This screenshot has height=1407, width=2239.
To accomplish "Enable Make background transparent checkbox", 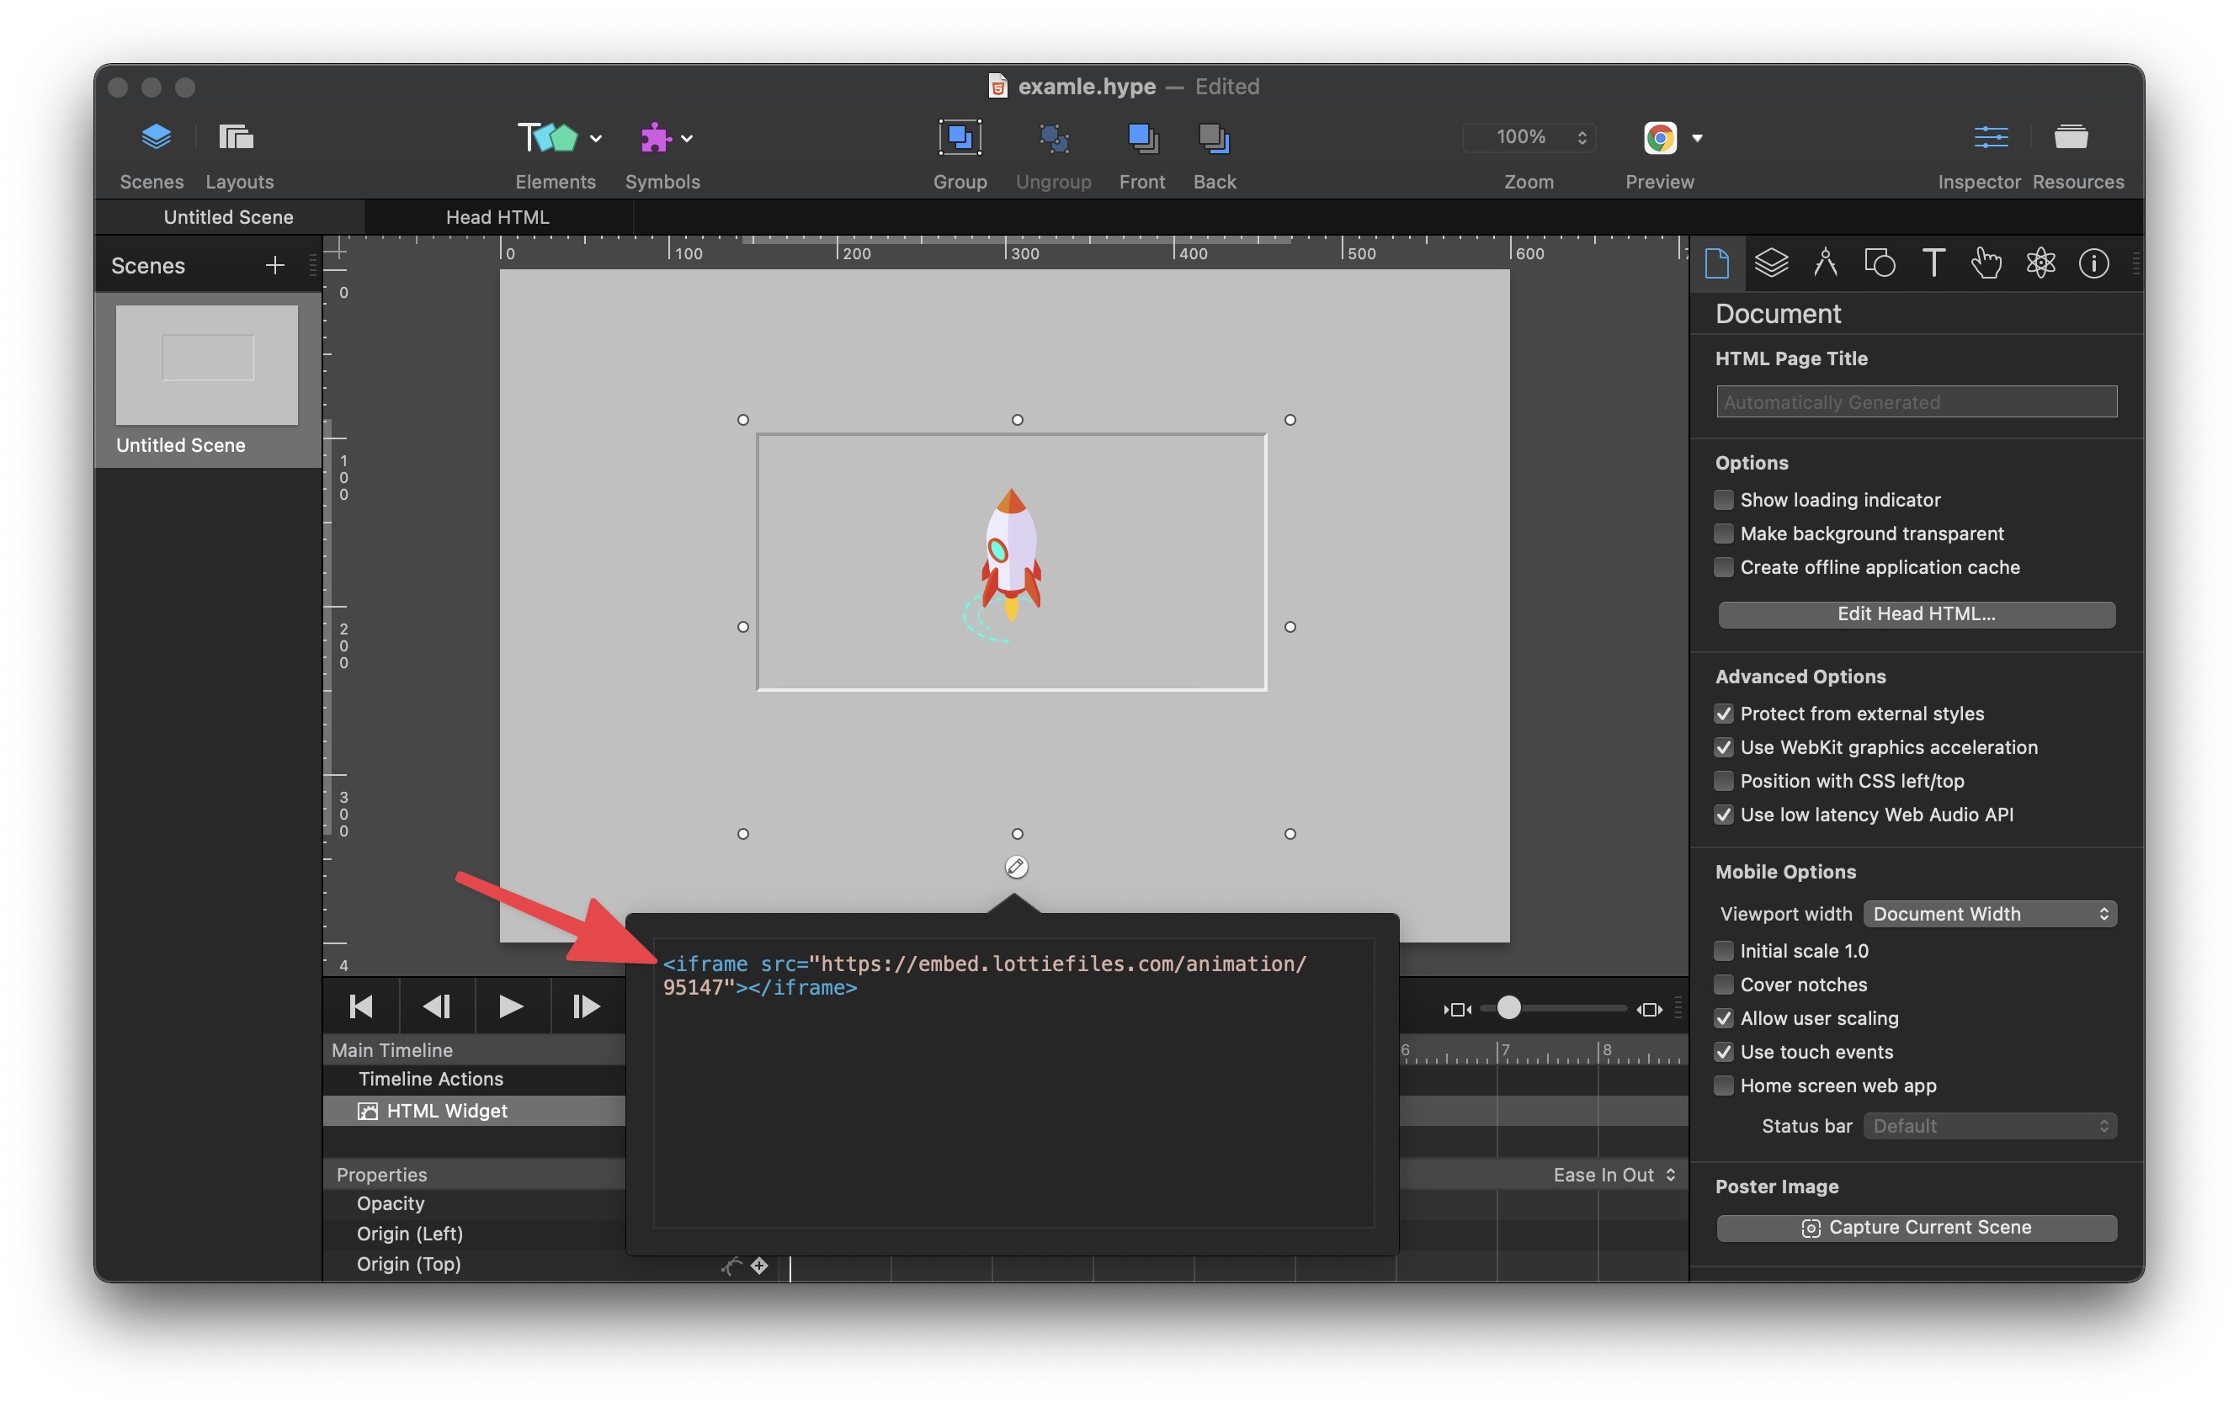I will pos(1723,534).
